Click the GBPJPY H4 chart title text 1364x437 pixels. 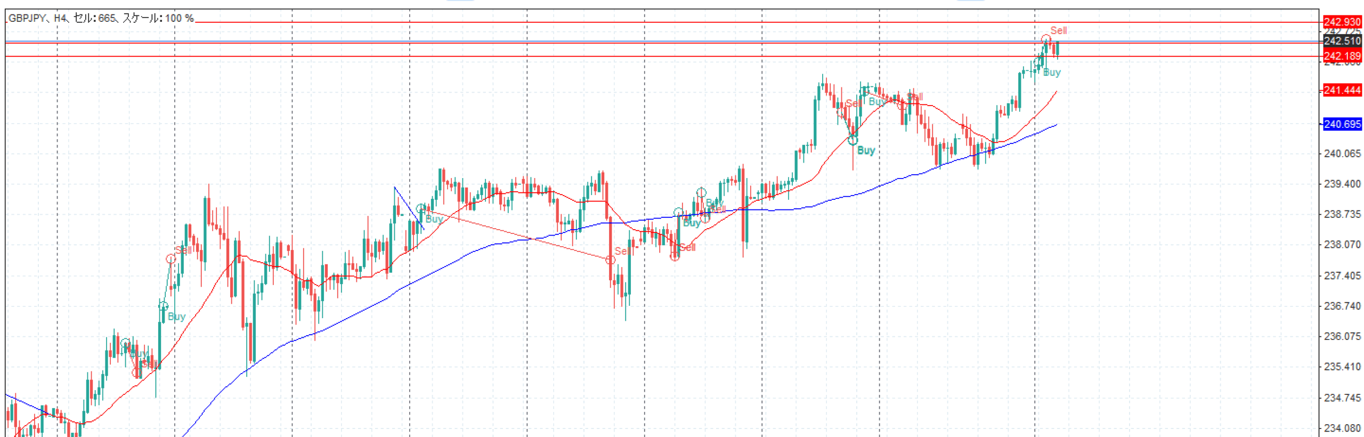pyautogui.click(x=101, y=18)
